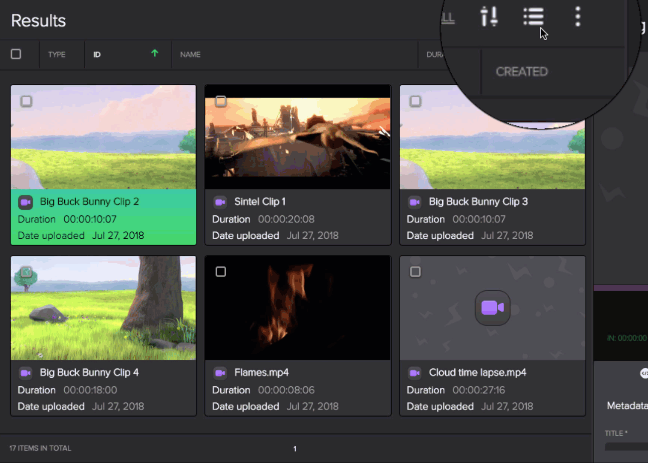
Task: Check the Sintel Clip 1 checkbox
Action: [221, 101]
